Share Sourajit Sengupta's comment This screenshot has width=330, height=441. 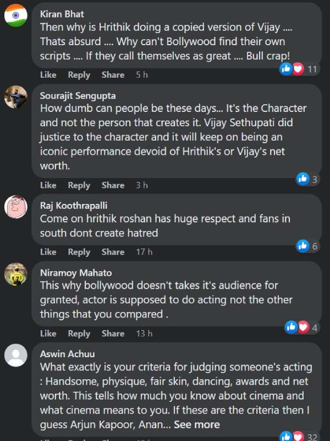113,185
